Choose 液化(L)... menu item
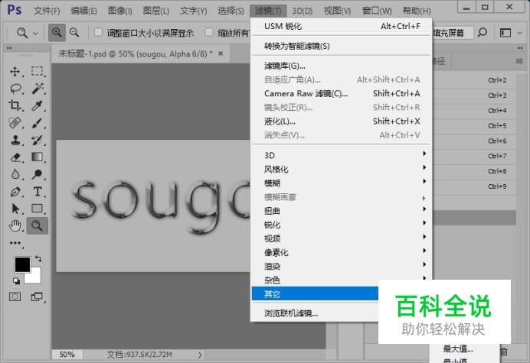The height and width of the screenshot is (363, 530). (342, 121)
